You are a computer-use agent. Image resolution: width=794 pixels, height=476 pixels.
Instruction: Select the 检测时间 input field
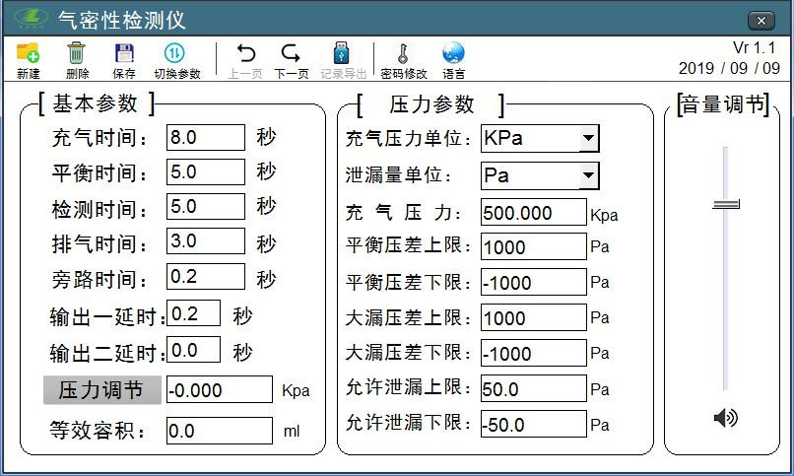click(205, 207)
